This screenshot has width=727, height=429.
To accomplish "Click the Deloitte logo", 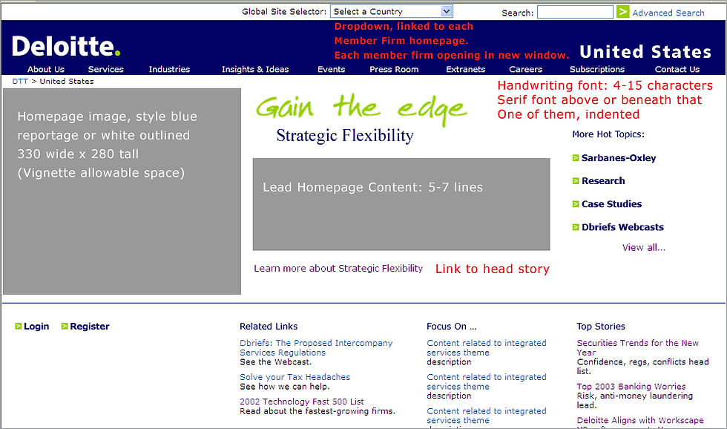I will click(66, 46).
